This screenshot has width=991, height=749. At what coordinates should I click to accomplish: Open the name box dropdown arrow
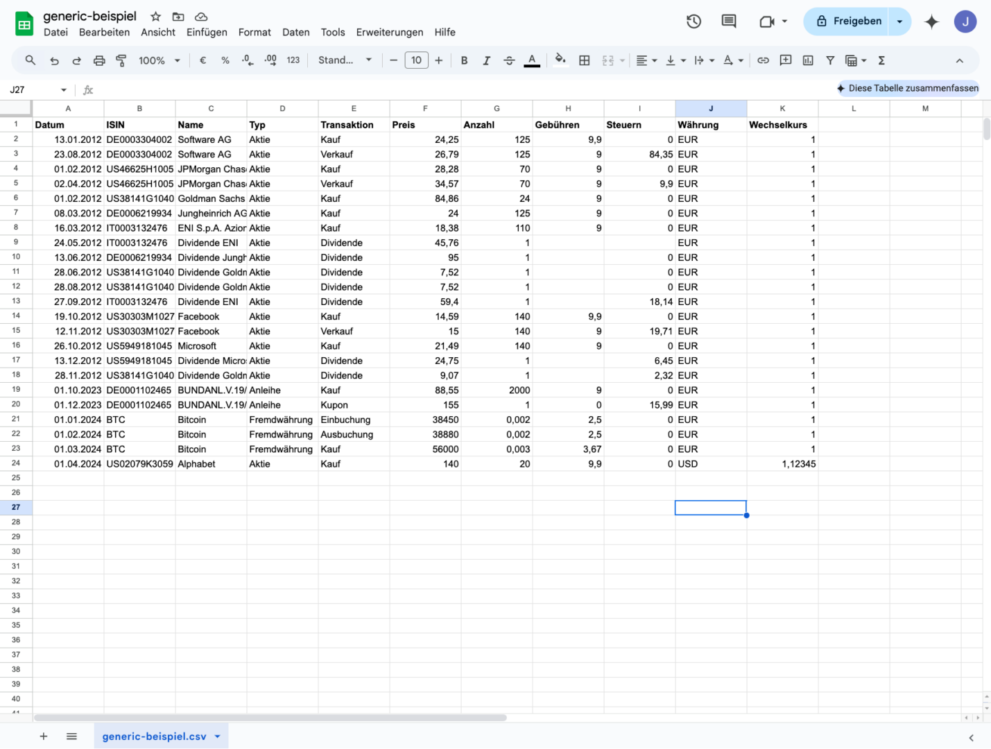(64, 90)
